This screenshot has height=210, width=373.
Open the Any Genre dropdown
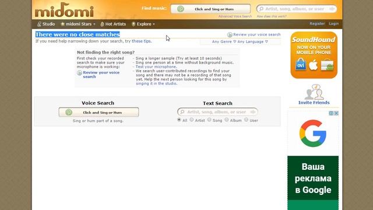coord(224,41)
